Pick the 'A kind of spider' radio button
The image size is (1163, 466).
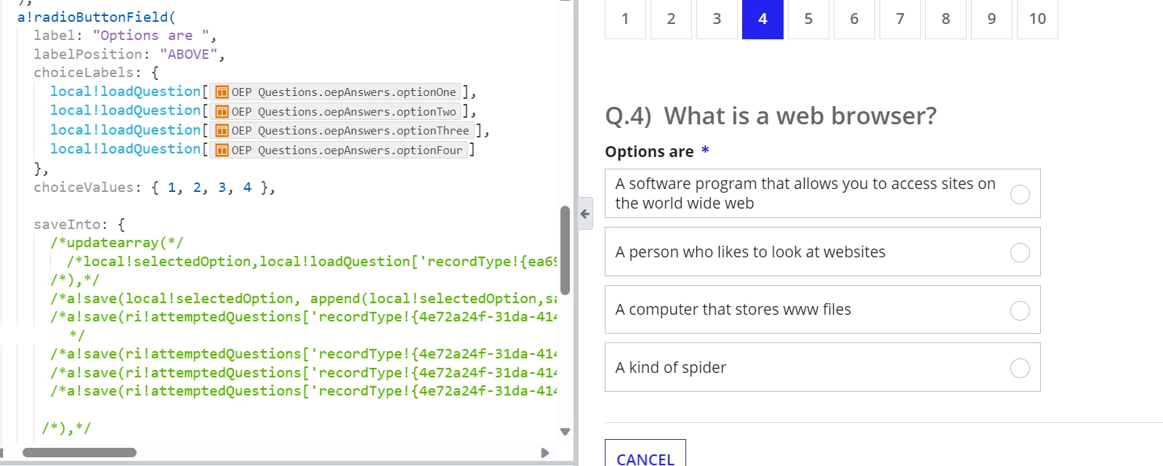tap(1020, 368)
